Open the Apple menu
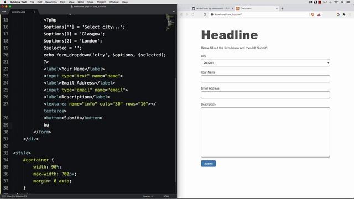This screenshot has height=199, width=354. tap(5, 2)
